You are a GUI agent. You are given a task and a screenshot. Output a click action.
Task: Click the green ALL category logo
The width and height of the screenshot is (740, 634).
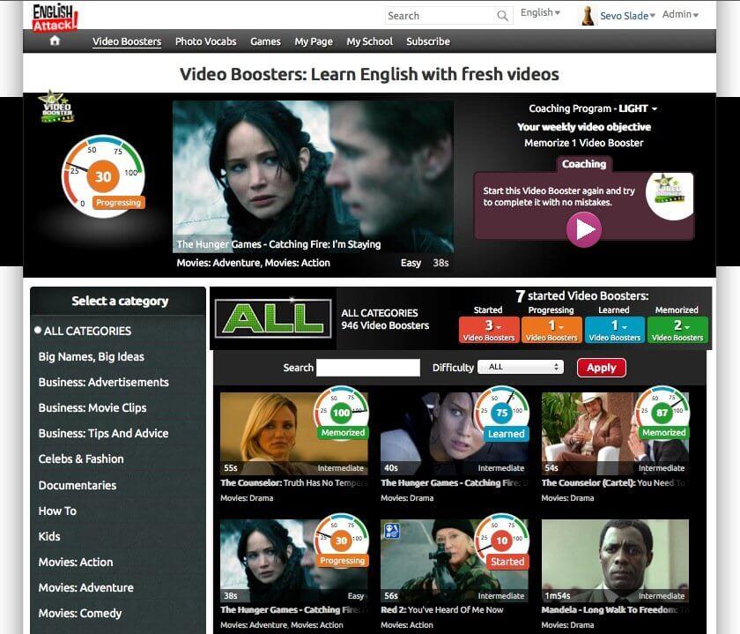point(273,319)
